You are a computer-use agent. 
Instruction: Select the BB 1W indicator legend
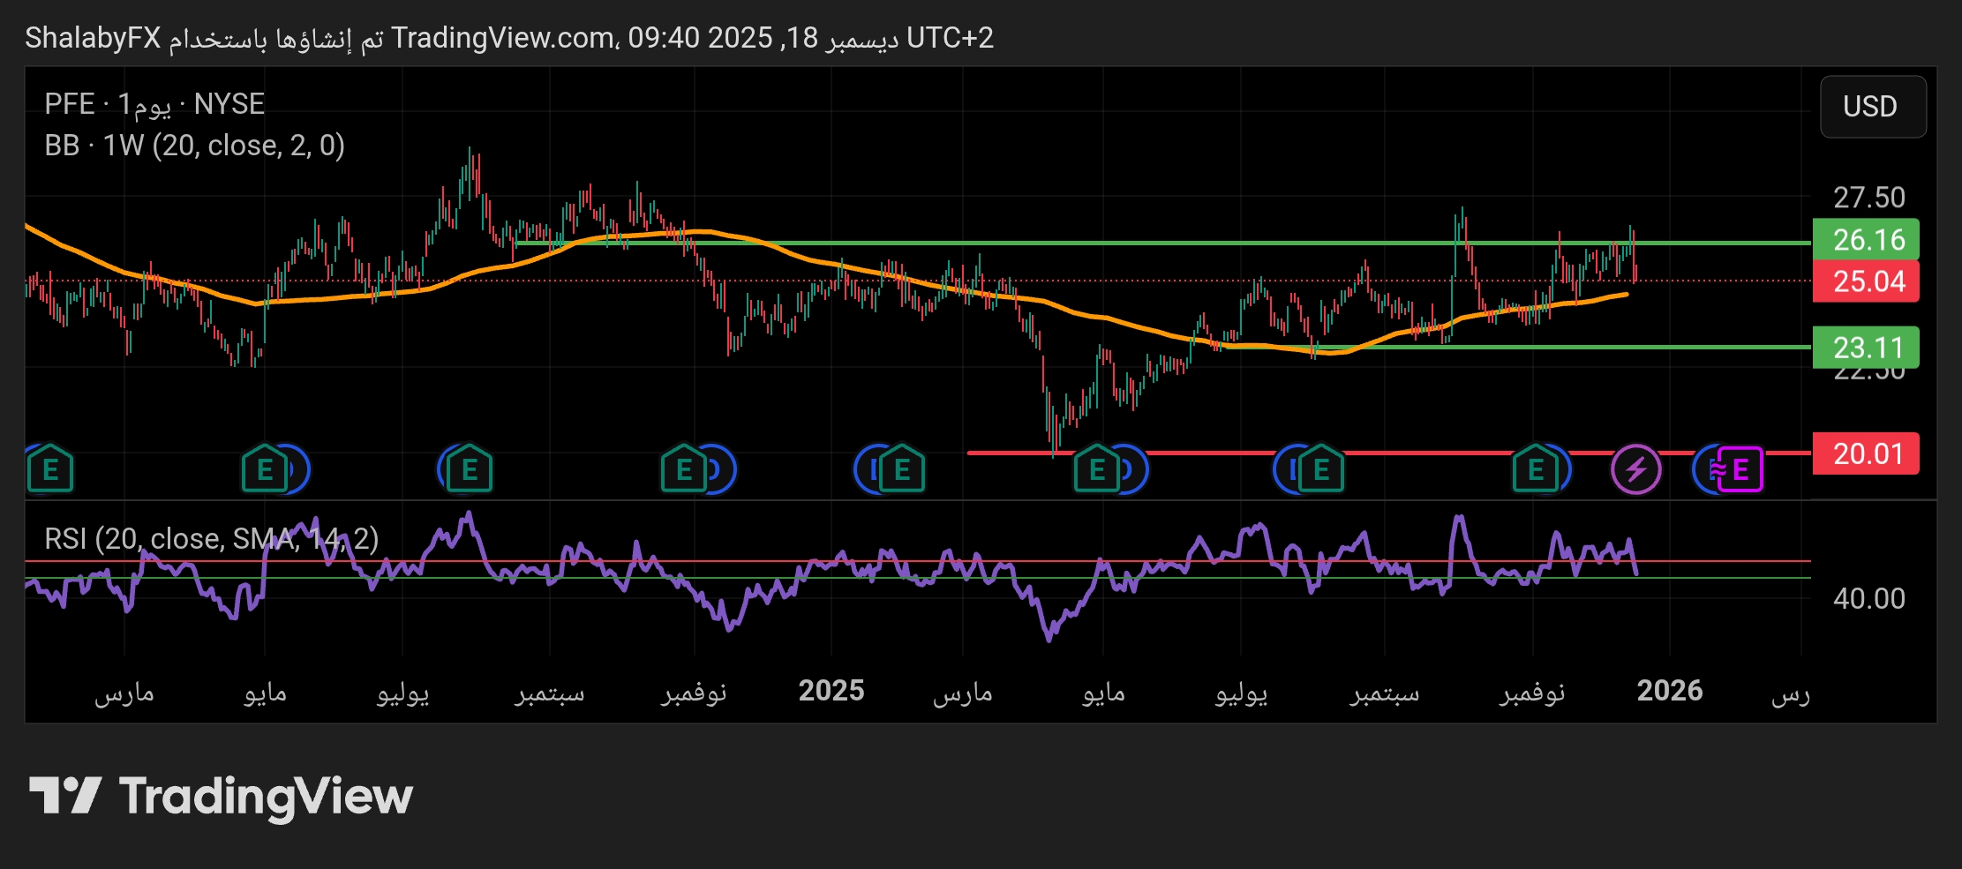point(194,146)
